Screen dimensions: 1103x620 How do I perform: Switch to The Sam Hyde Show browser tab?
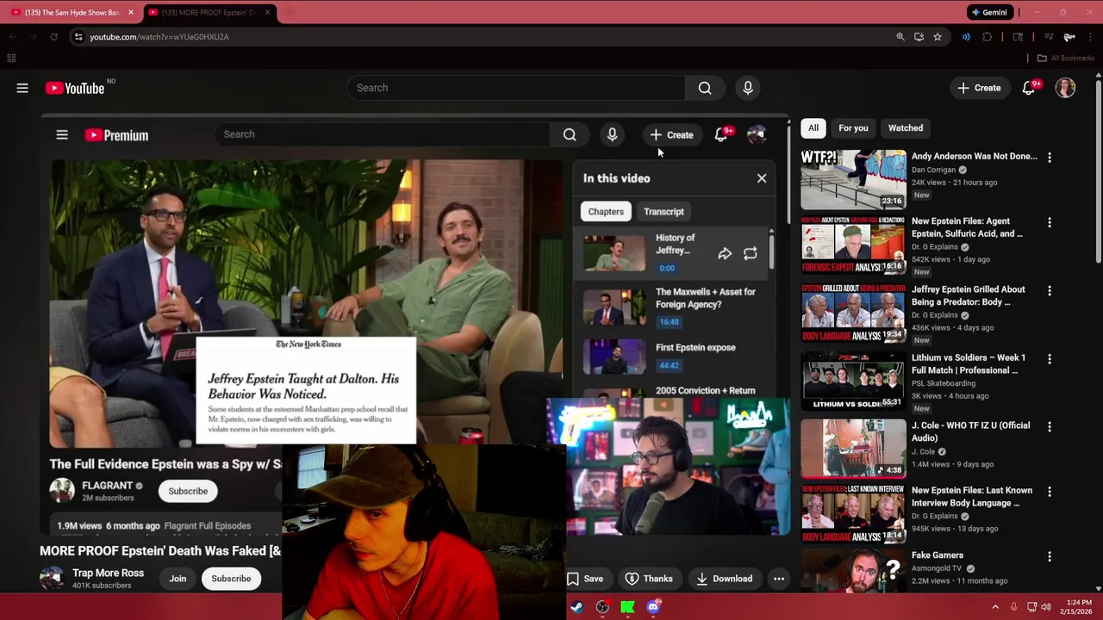coord(71,12)
